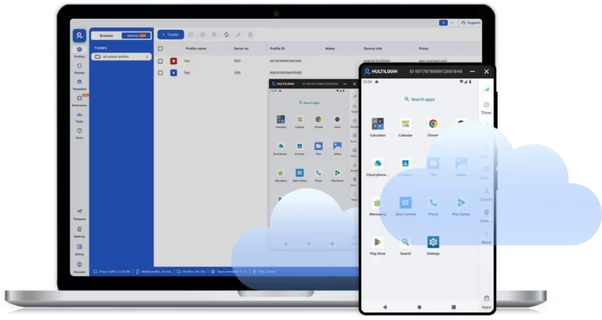Click the Profile ID column header

click(x=277, y=49)
